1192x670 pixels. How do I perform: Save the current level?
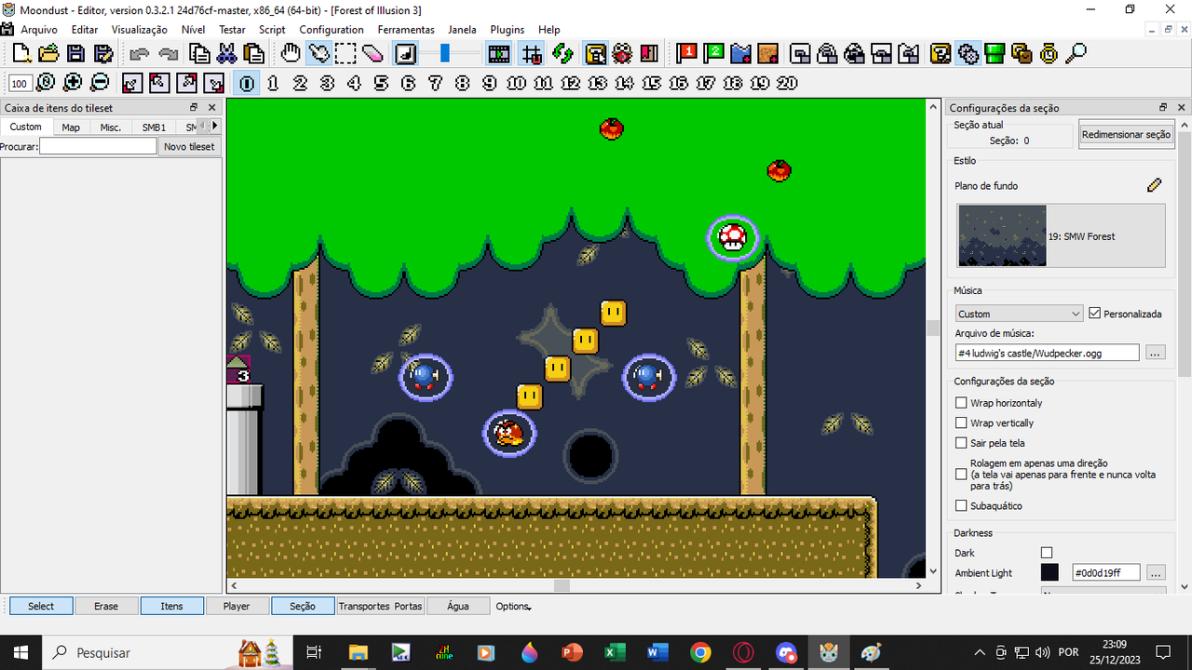coord(75,54)
